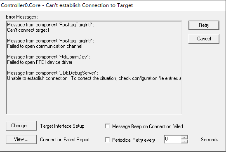Click the "Target Interface Setup" label
Screen dimensions: 226x152
point(62,126)
